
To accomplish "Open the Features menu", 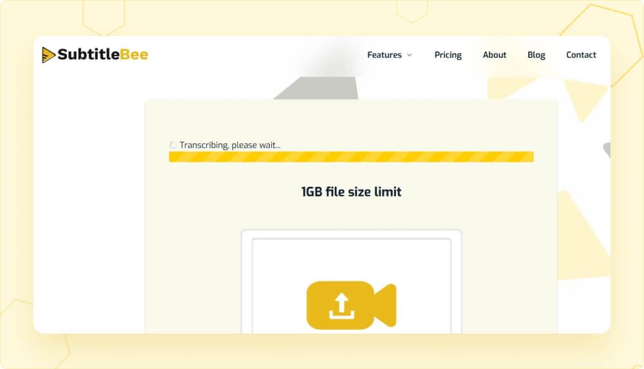I will tap(384, 55).
